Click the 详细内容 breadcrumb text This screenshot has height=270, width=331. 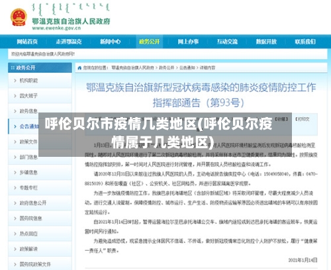tap(207, 68)
